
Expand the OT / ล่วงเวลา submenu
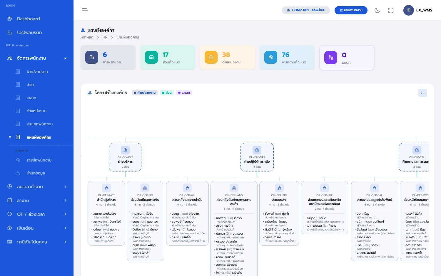37,214
